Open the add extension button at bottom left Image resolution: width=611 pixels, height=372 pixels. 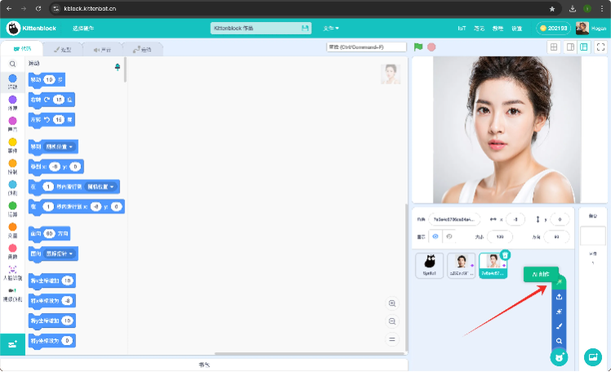pyautogui.click(x=12, y=345)
